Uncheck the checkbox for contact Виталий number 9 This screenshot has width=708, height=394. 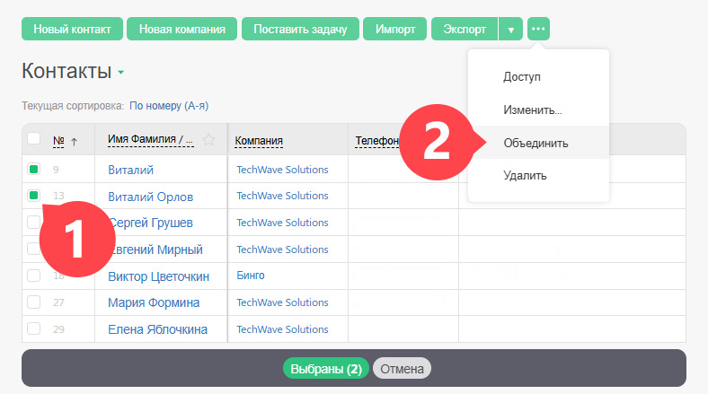tap(34, 169)
